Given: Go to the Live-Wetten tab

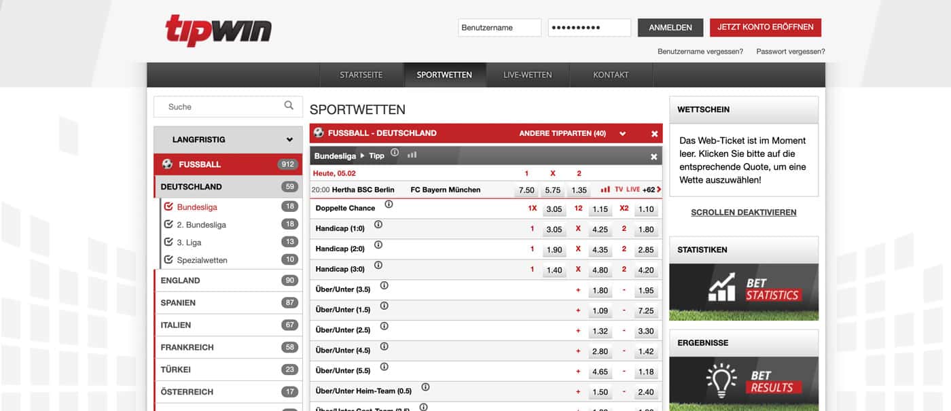Looking at the screenshot, I should [x=527, y=75].
